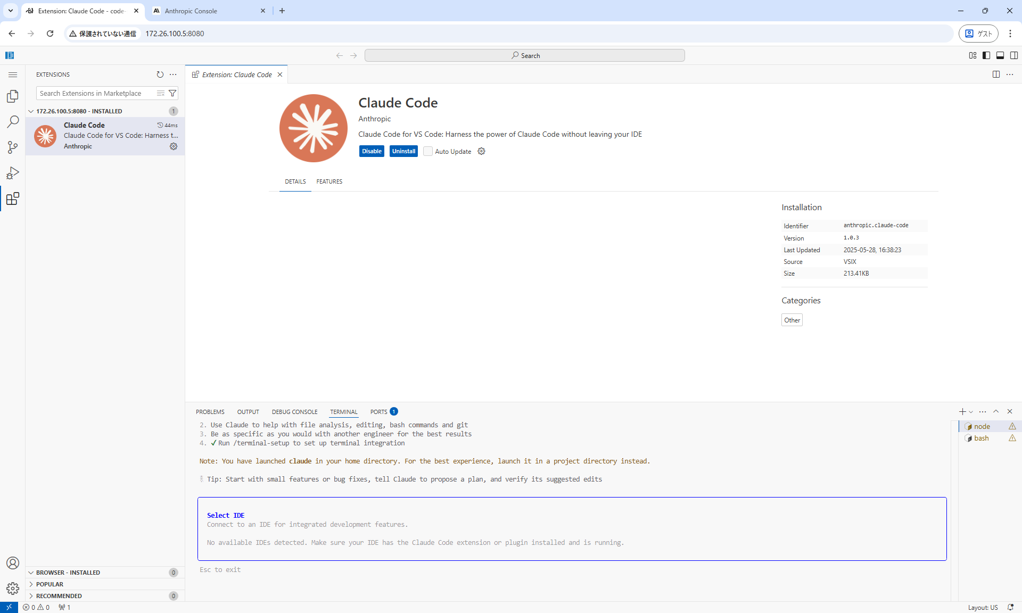Open Extensions view more actions menu

[x=173, y=74]
